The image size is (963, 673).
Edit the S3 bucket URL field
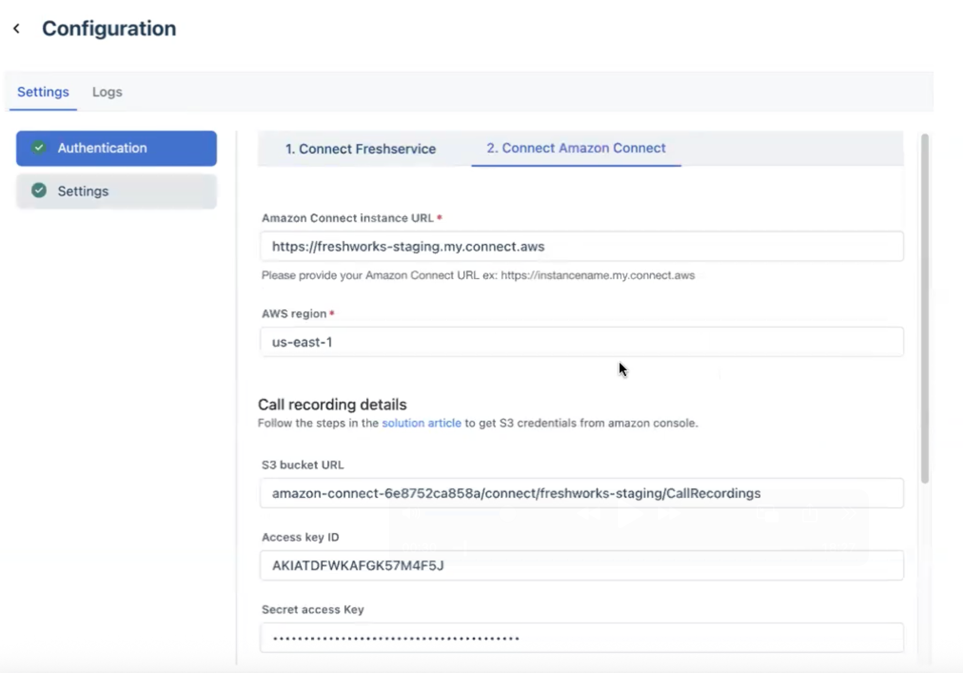tap(581, 493)
